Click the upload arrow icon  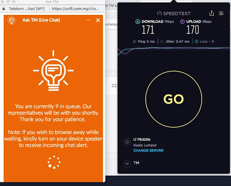[x=182, y=22]
